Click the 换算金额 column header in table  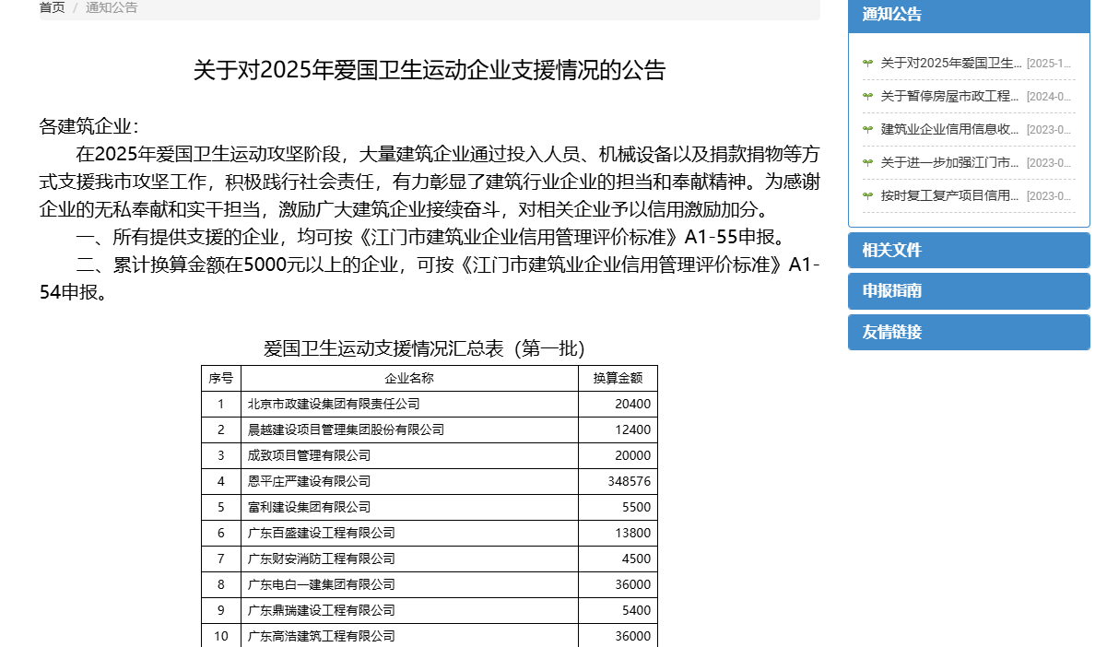point(618,378)
